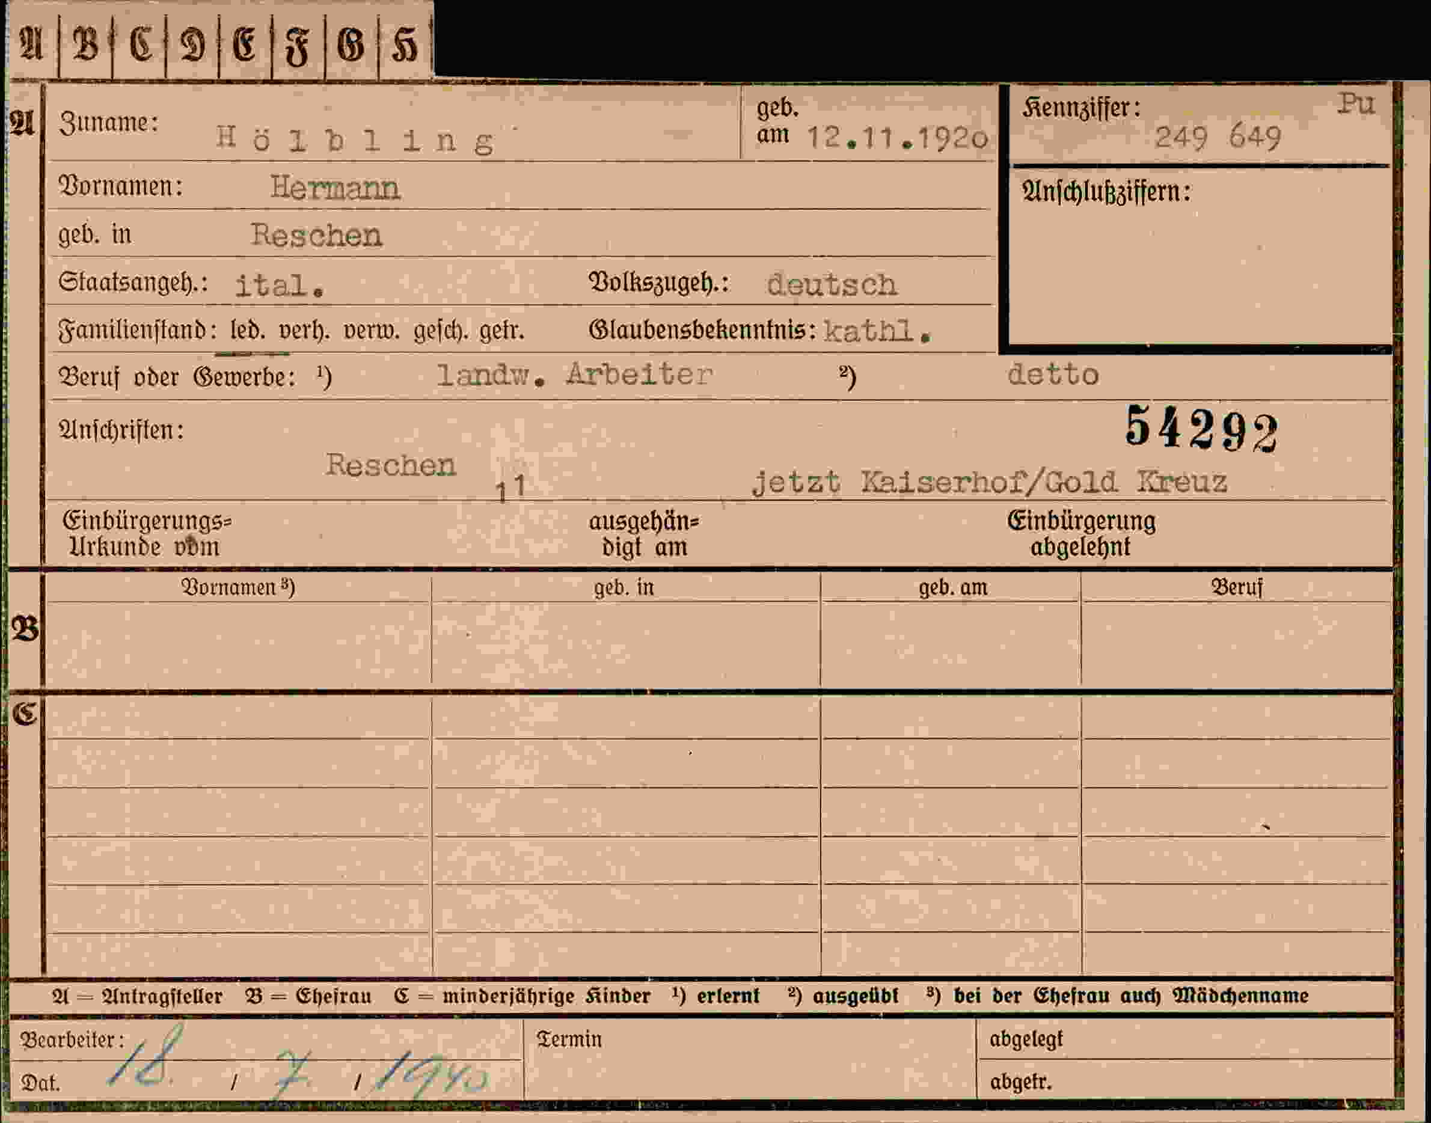Click the house number 11

[x=510, y=489]
